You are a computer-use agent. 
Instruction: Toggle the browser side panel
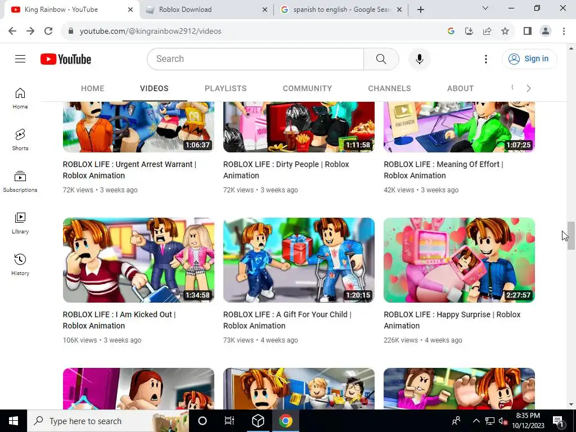click(528, 31)
